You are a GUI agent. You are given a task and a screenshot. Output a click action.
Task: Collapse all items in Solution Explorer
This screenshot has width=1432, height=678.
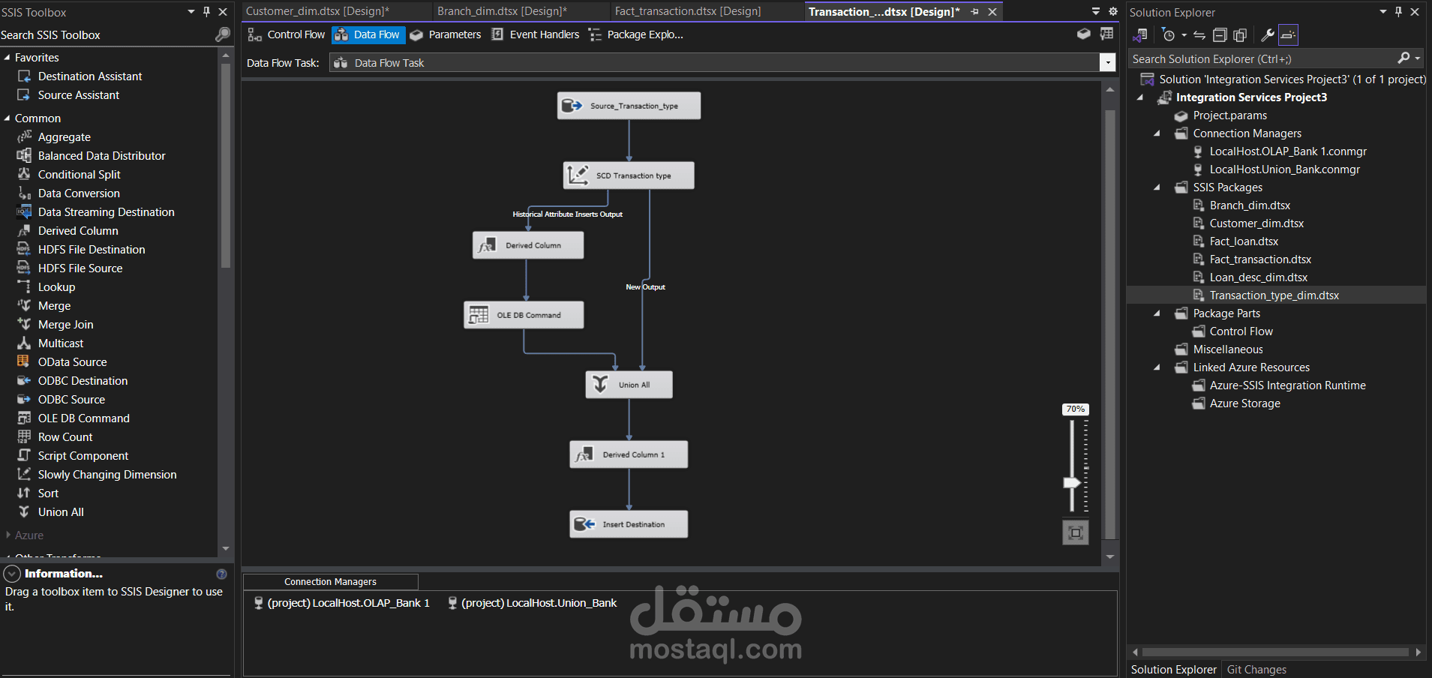[x=1220, y=35]
